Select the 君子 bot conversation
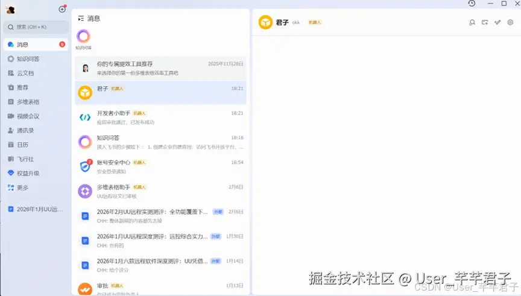Image resolution: width=521 pixels, height=296 pixels. click(x=161, y=93)
